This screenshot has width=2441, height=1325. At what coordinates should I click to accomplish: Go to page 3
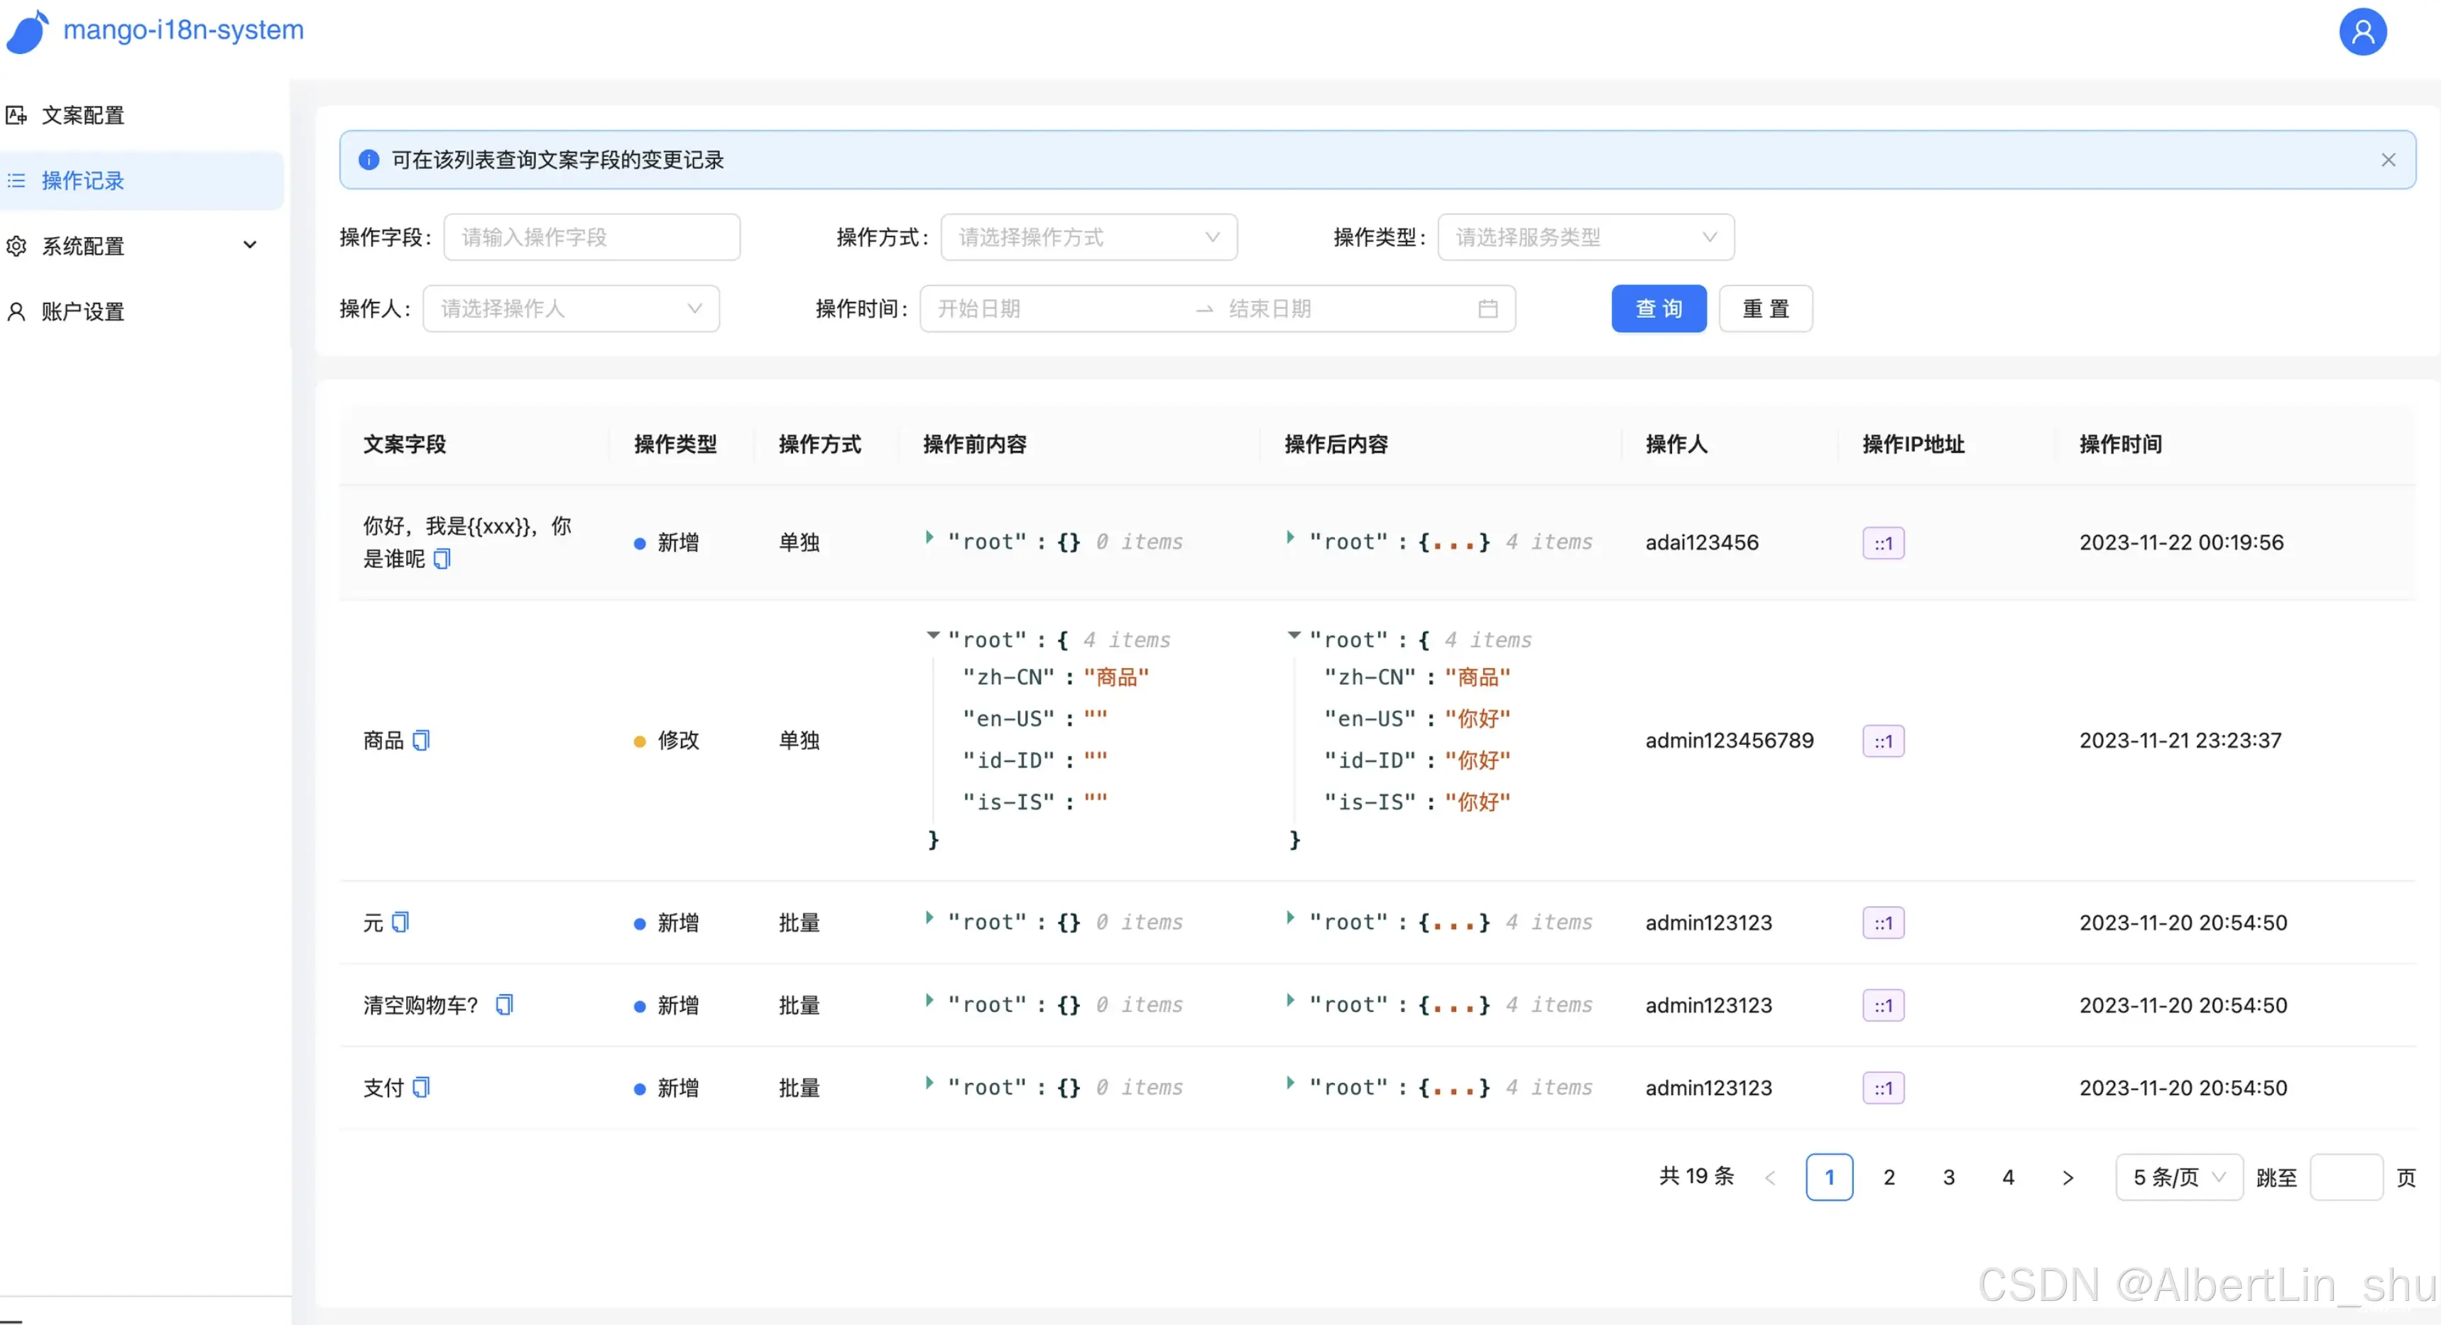pos(1948,1177)
